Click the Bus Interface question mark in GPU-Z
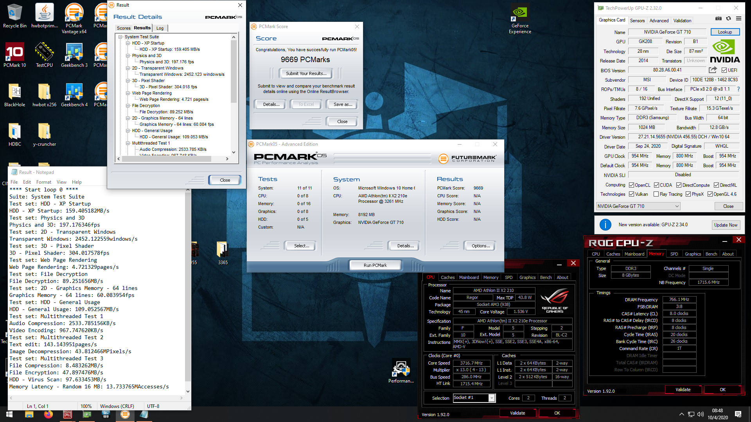This screenshot has width=751, height=422. tap(738, 89)
